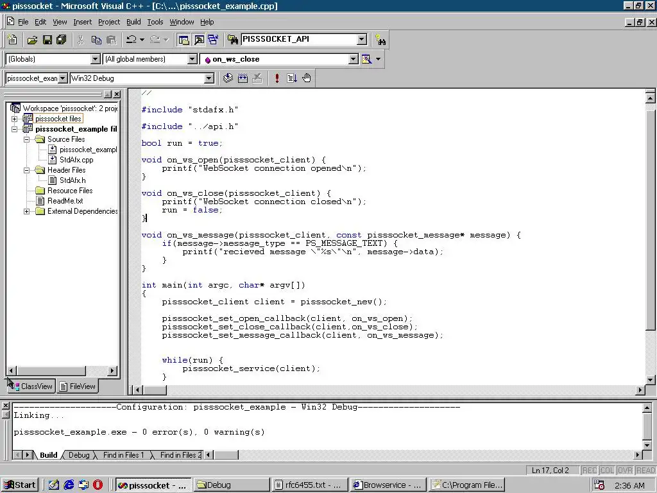The width and height of the screenshot is (657, 493).
Task: Click the Open file folder icon
Action: [x=32, y=40]
